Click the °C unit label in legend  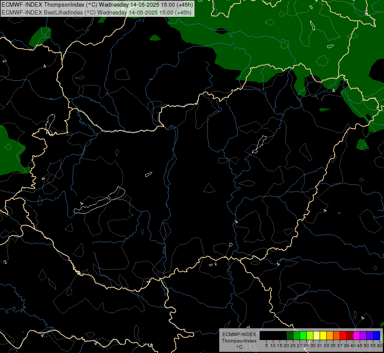240,347
